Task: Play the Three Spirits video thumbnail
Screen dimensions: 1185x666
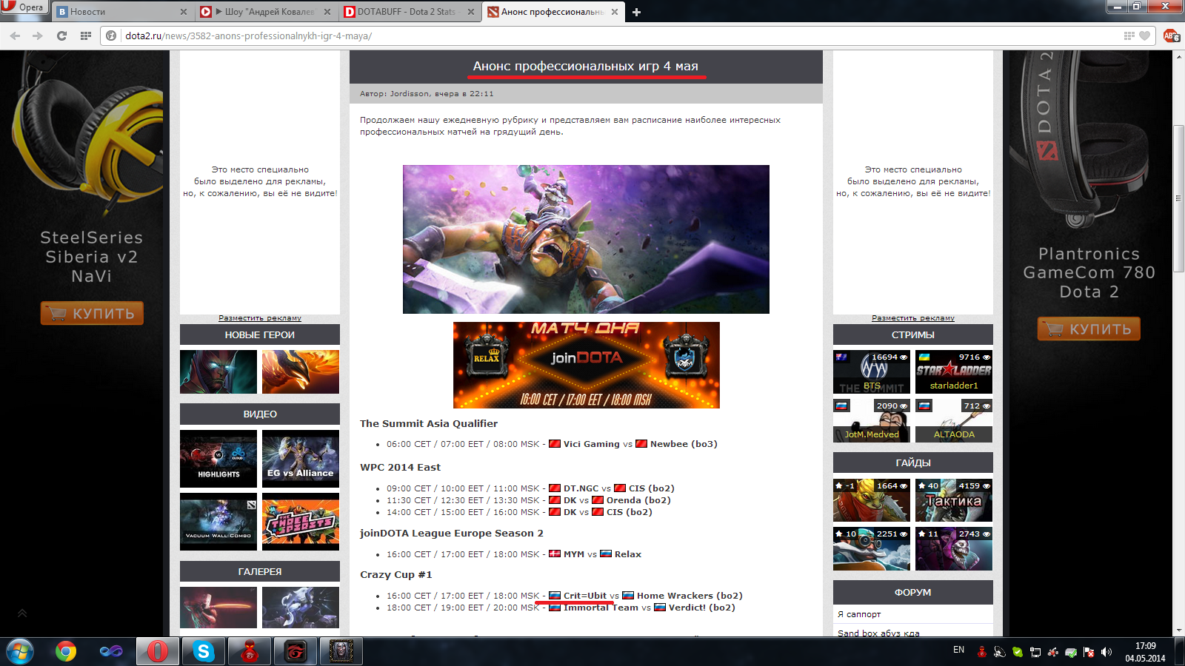Action: coord(301,522)
